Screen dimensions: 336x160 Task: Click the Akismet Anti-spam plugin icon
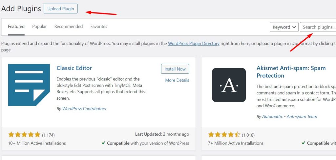click(x=229, y=85)
